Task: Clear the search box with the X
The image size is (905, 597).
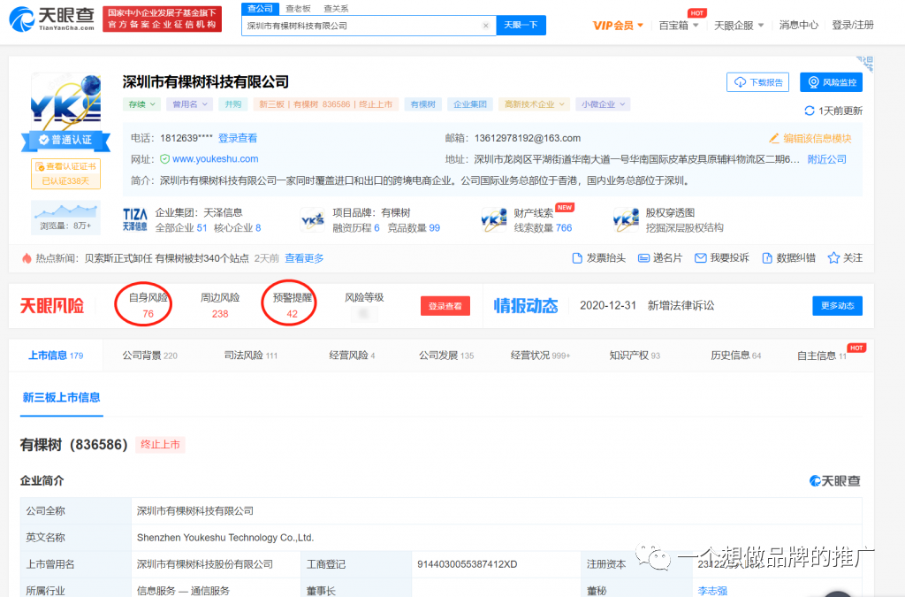Action: click(x=486, y=26)
